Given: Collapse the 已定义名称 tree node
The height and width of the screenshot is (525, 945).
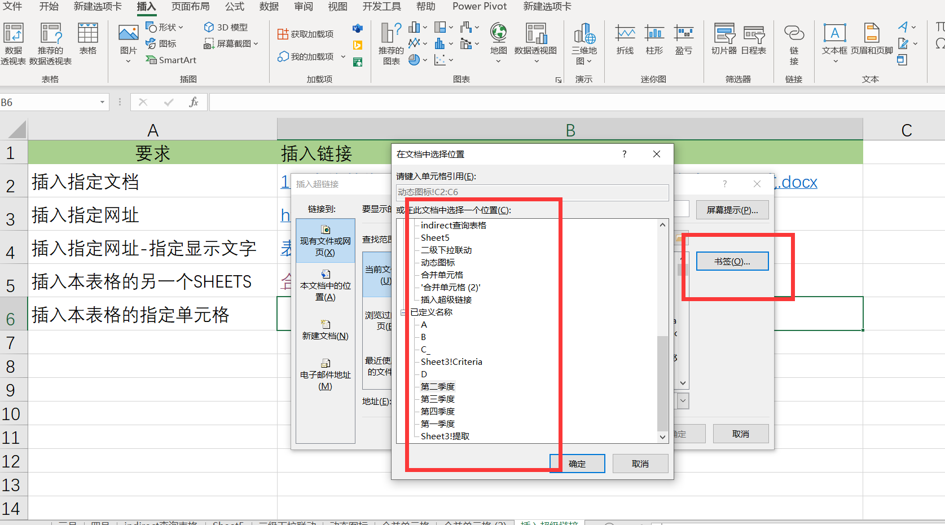Looking at the screenshot, I should (x=403, y=312).
